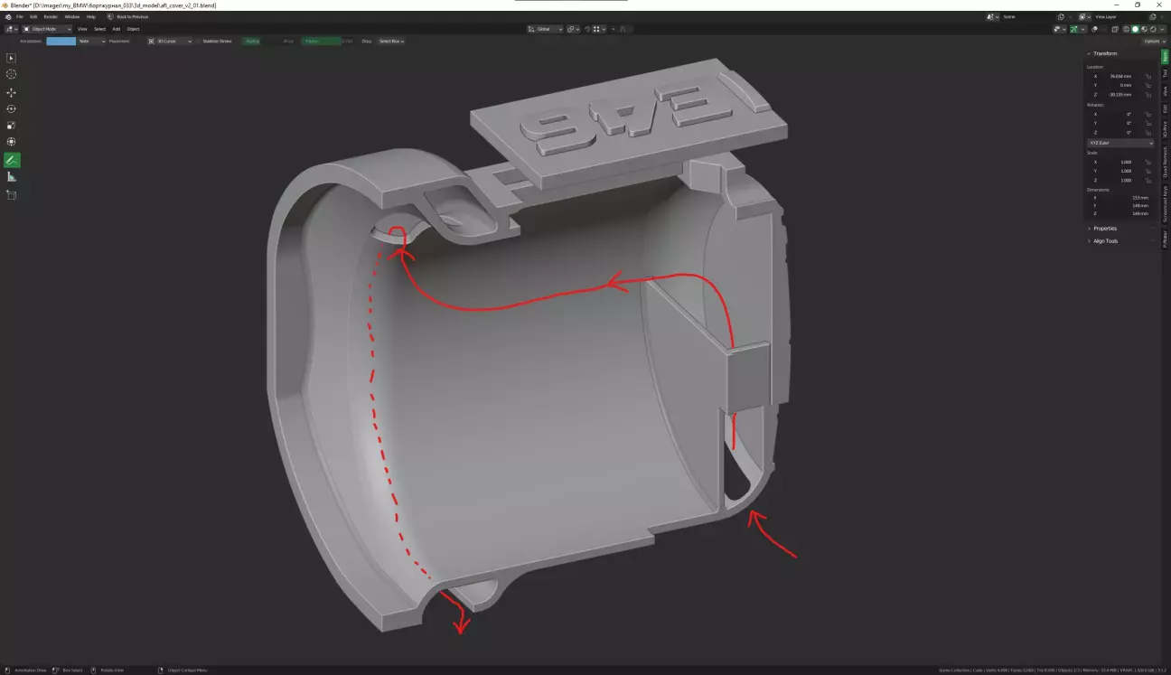Expand the Properties panel

tap(1104, 228)
